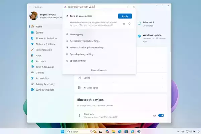201x134 pixels.
Task: Turn off the Bluetooth toggle
Action: tap(161, 115)
